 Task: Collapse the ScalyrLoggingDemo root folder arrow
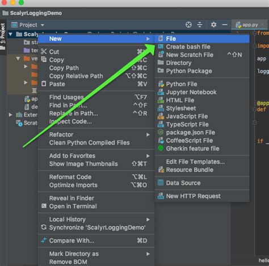[11, 34]
